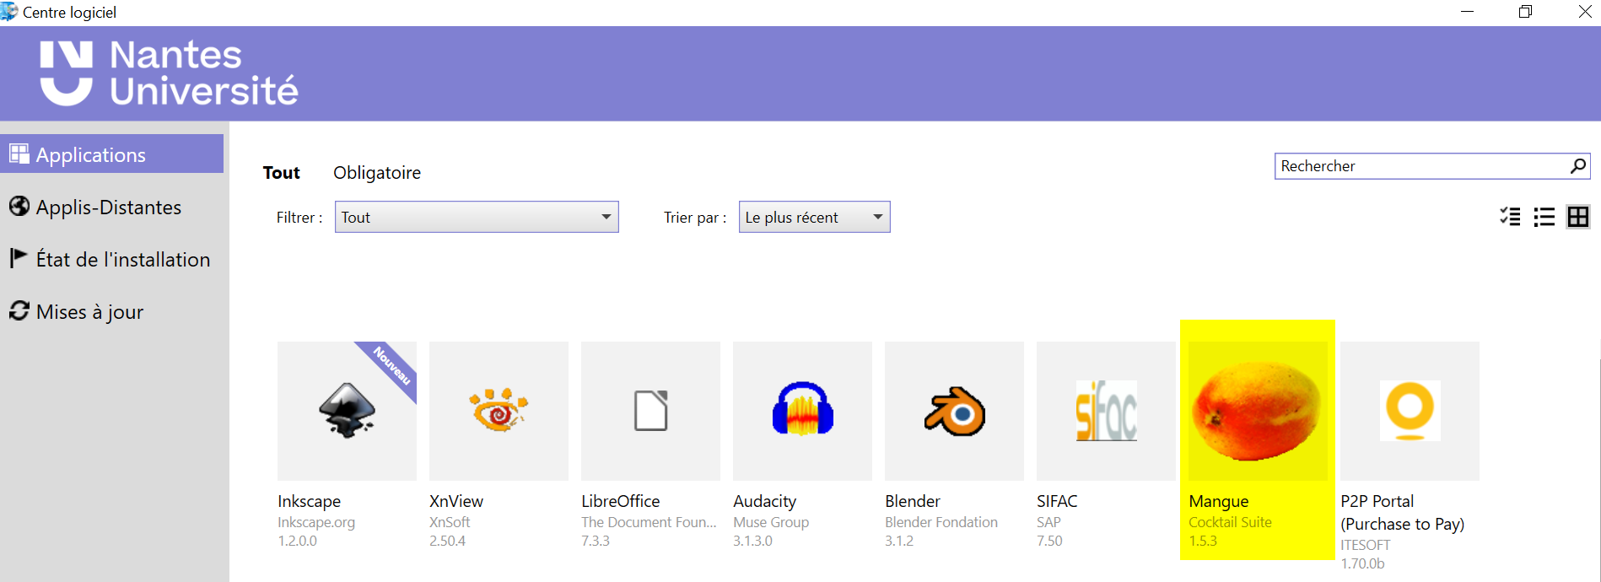Open the LibreOffice document icon
The image size is (1601, 582).
click(x=650, y=411)
